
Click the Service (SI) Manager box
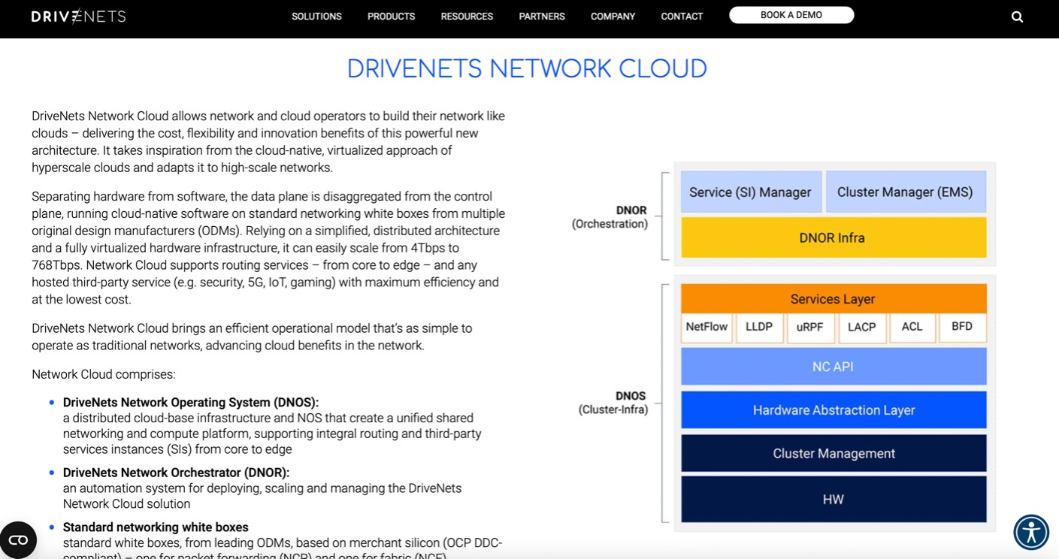click(x=750, y=192)
